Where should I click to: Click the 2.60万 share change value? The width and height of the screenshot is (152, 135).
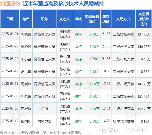(x=94, y=121)
